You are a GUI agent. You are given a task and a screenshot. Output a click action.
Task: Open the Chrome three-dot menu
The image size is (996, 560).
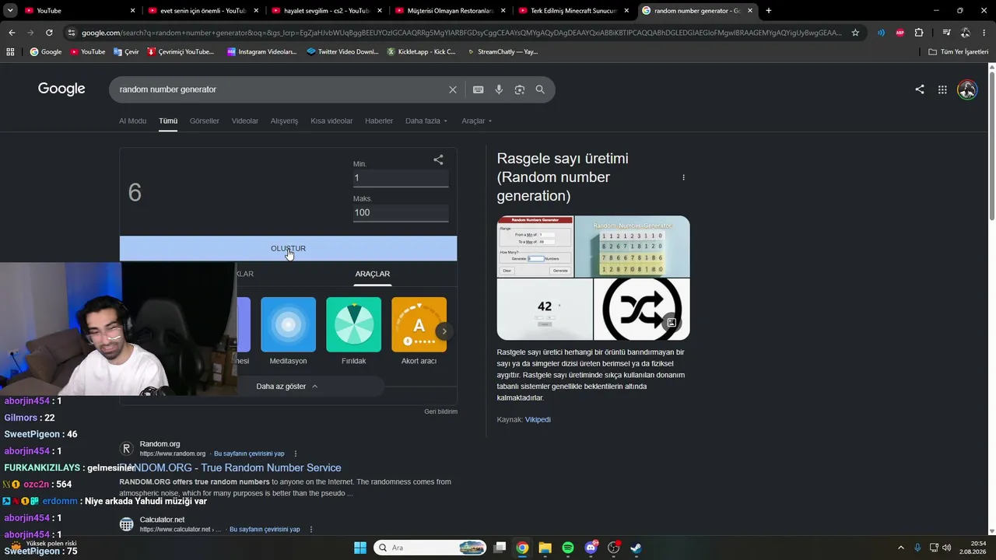click(984, 33)
